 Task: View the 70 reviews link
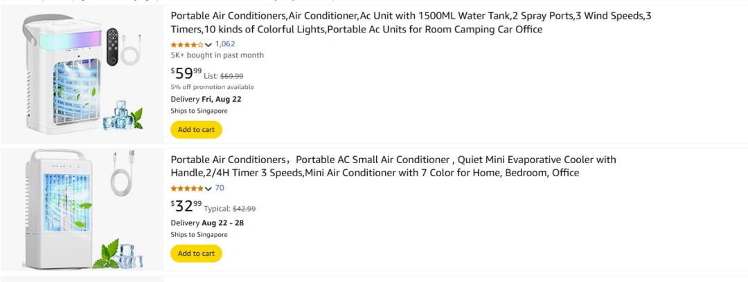pos(220,187)
